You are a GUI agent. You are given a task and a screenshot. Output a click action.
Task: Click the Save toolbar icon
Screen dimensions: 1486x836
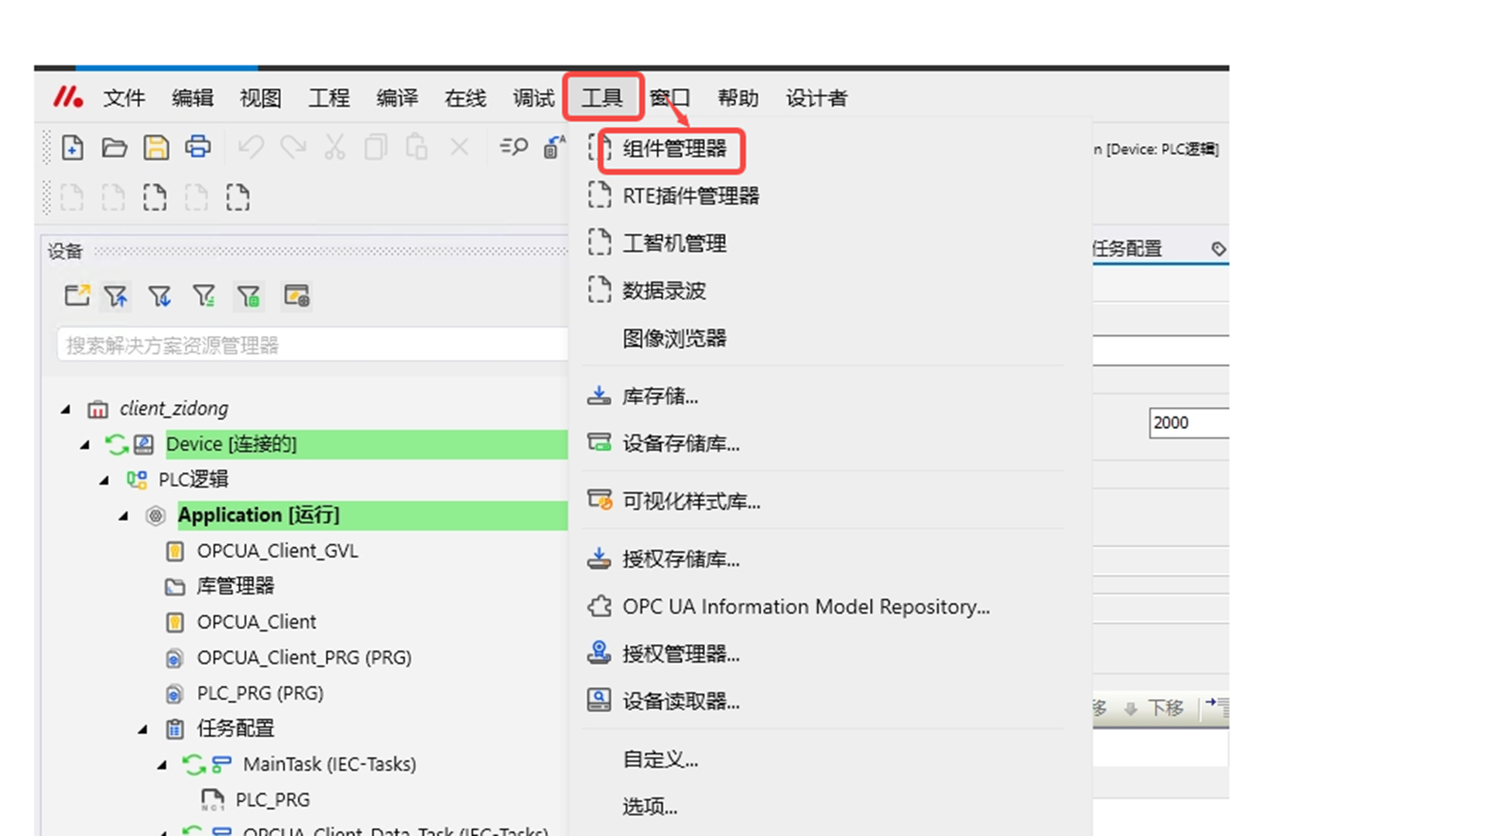[x=156, y=147]
